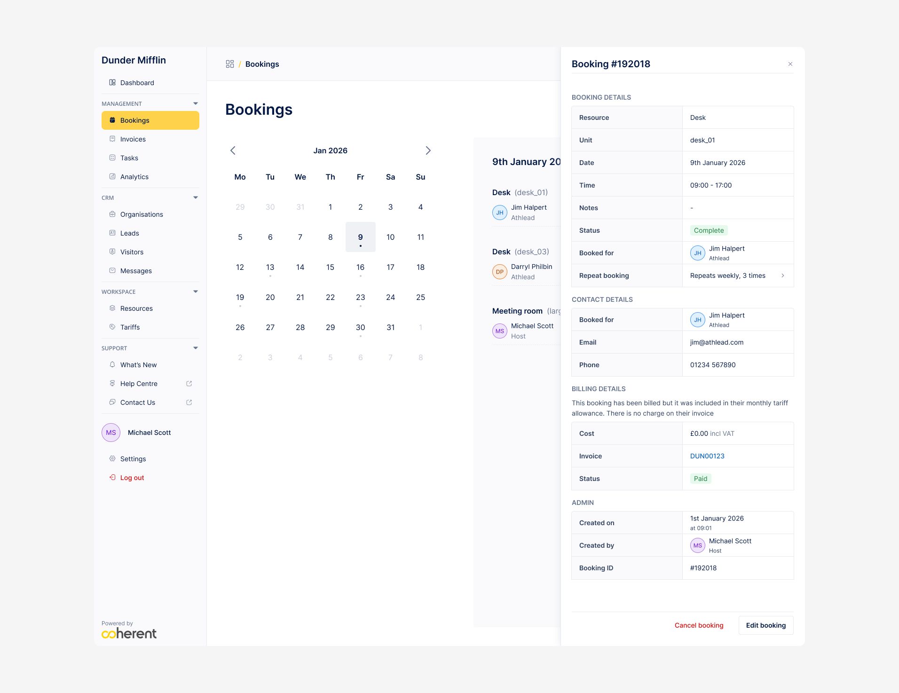Image resolution: width=899 pixels, height=693 pixels.
Task: Open Invoices in the sidebar
Action: coord(133,139)
